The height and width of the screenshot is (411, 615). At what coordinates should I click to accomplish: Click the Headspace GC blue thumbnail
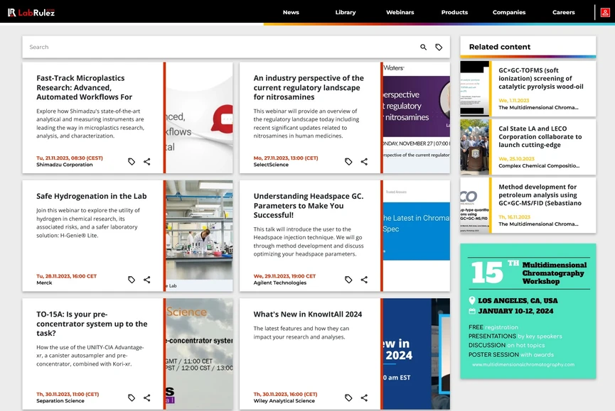pos(416,236)
